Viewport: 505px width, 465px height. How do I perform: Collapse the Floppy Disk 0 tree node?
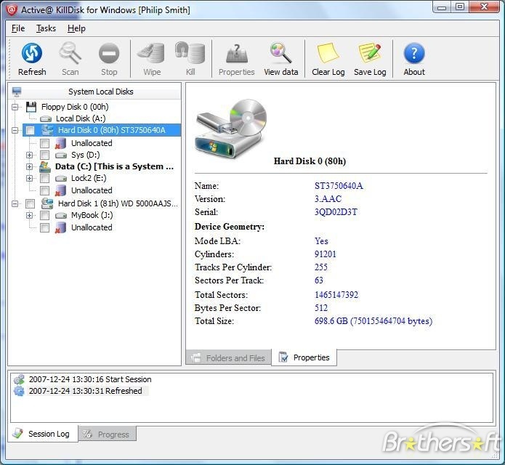pos(15,107)
